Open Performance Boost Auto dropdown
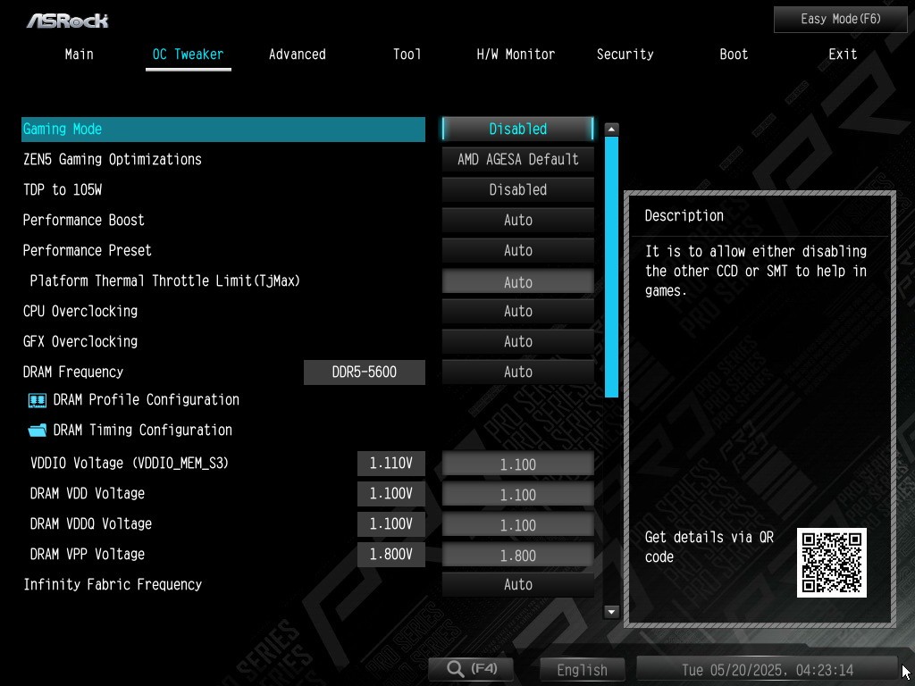Image resolution: width=915 pixels, height=686 pixels. tap(518, 220)
